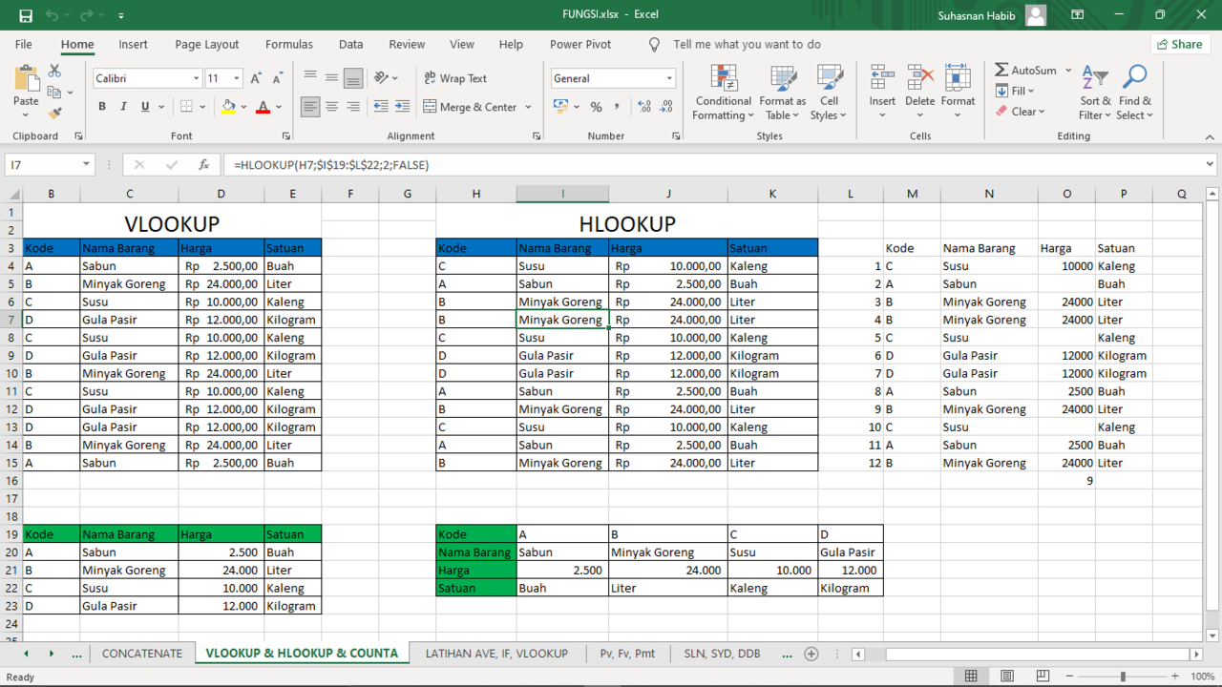Screen dimensions: 1222x687
Task: Click the Fill Color bucket swatch
Action: [x=228, y=107]
